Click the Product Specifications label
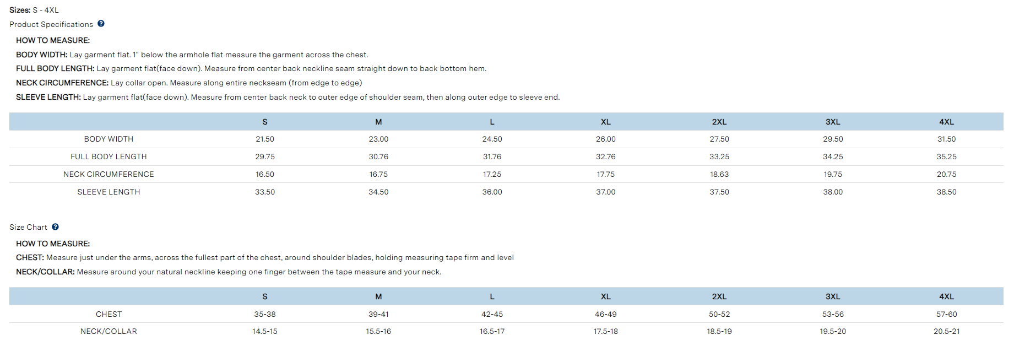 pyautogui.click(x=51, y=24)
